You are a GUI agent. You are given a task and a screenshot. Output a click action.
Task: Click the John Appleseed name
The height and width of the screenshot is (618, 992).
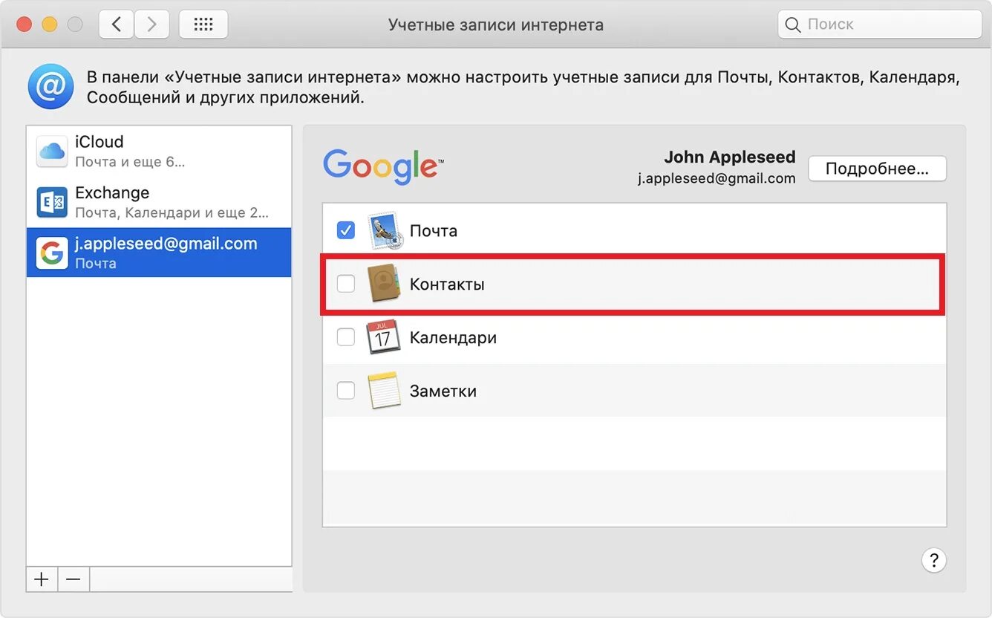[729, 157]
